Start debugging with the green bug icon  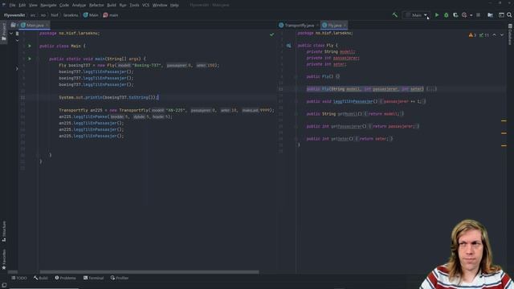(x=447, y=15)
